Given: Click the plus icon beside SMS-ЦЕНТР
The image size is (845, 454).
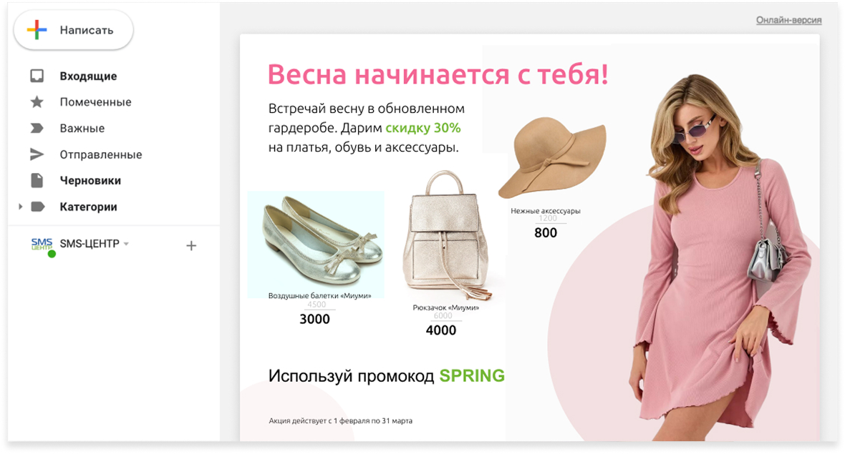Looking at the screenshot, I should (x=191, y=246).
